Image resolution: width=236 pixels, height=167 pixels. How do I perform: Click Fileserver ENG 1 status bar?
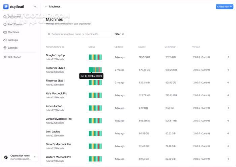95,83
